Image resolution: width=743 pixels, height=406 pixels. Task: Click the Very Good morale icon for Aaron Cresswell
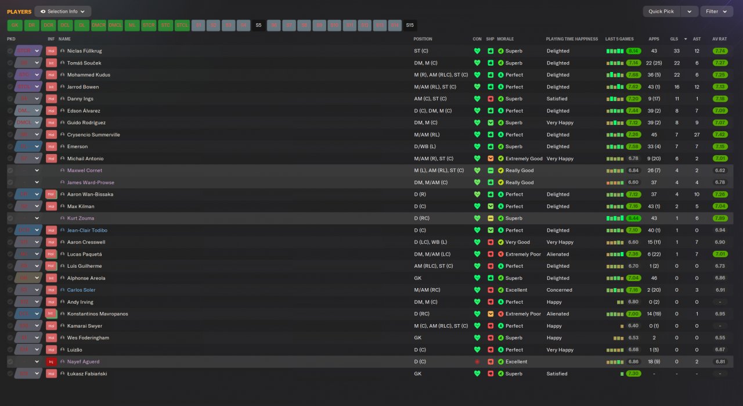point(501,242)
